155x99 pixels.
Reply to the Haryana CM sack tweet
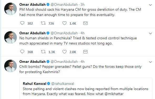[x=22, y=23]
